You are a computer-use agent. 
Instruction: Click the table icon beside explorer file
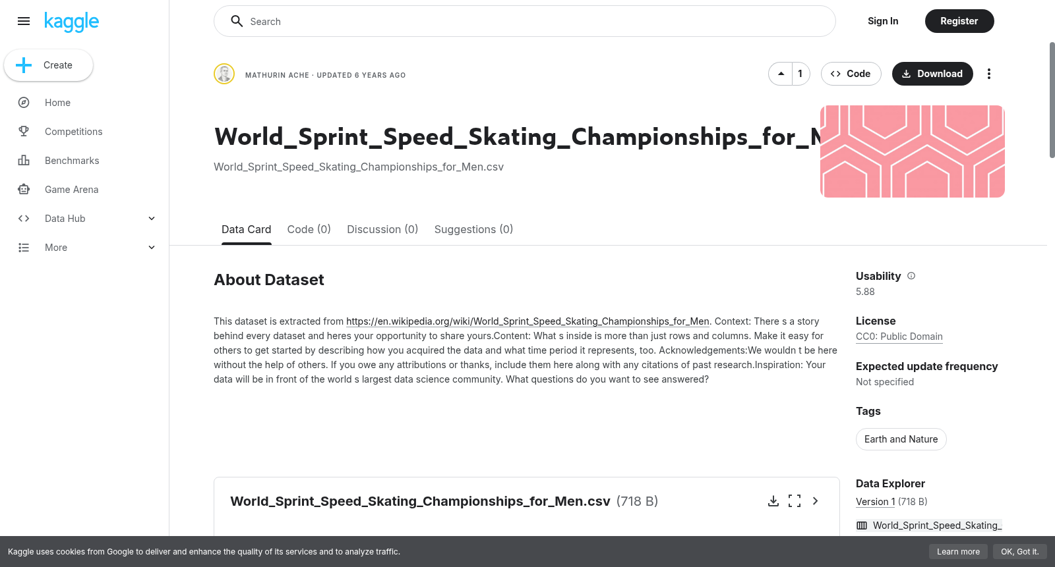point(862,526)
